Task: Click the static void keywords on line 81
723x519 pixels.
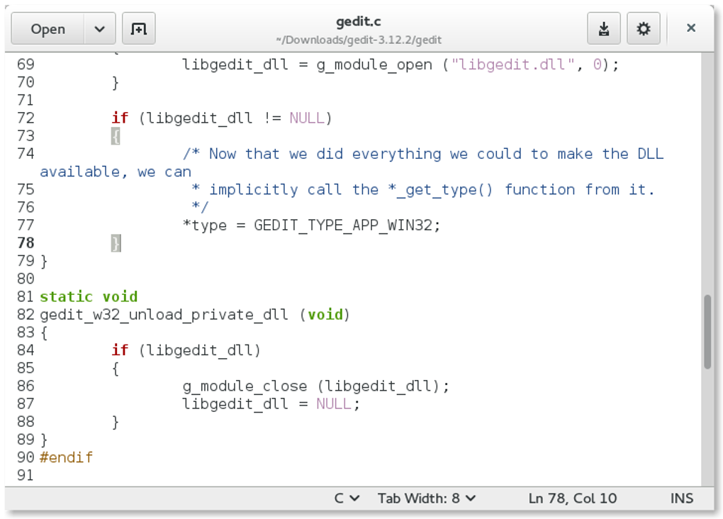Action: click(x=89, y=296)
